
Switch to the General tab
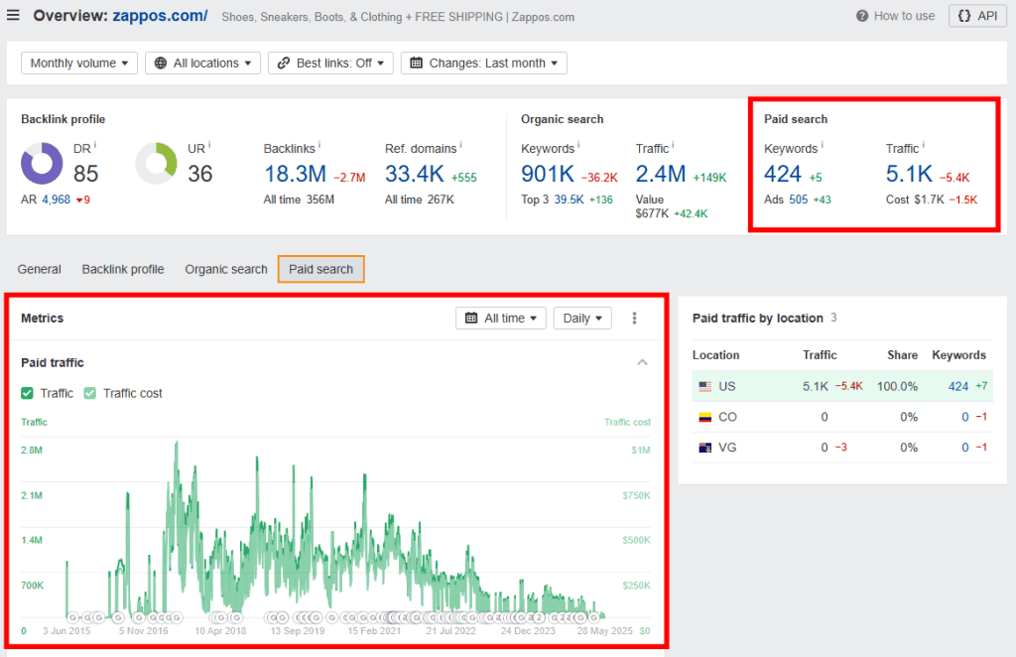39,269
